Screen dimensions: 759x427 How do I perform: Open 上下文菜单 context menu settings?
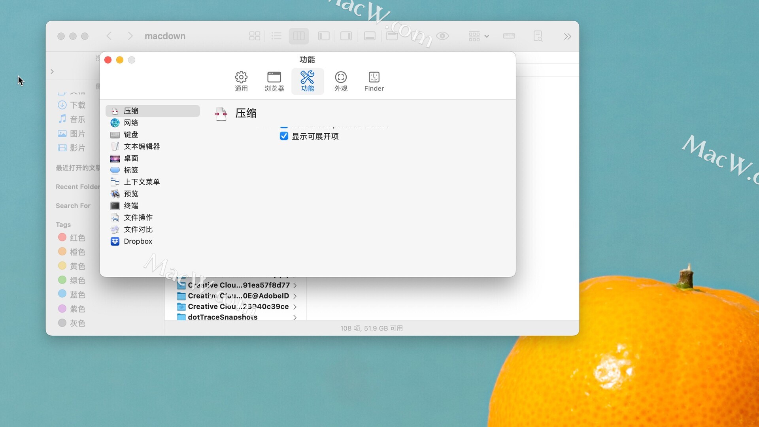[153, 182]
